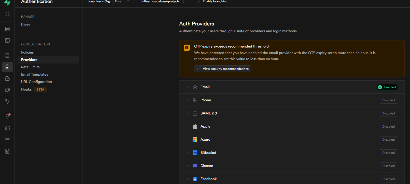The width and height of the screenshot is (410, 184).
Task: Click the Apple logo provider icon
Action: [x=195, y=127]
